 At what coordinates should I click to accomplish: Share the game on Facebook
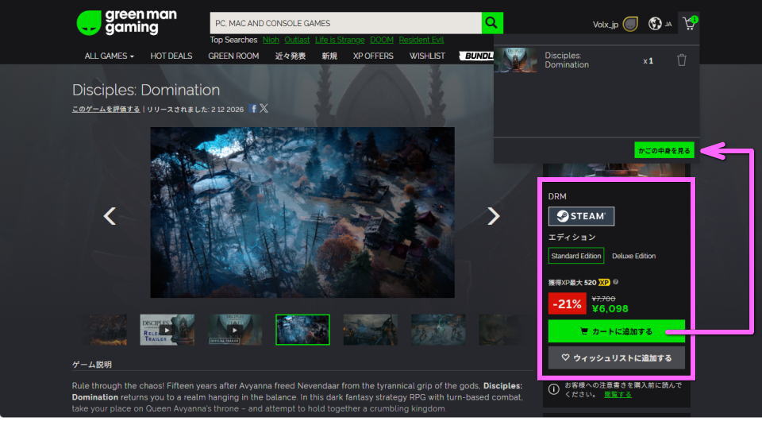click(x=253, y=109)
